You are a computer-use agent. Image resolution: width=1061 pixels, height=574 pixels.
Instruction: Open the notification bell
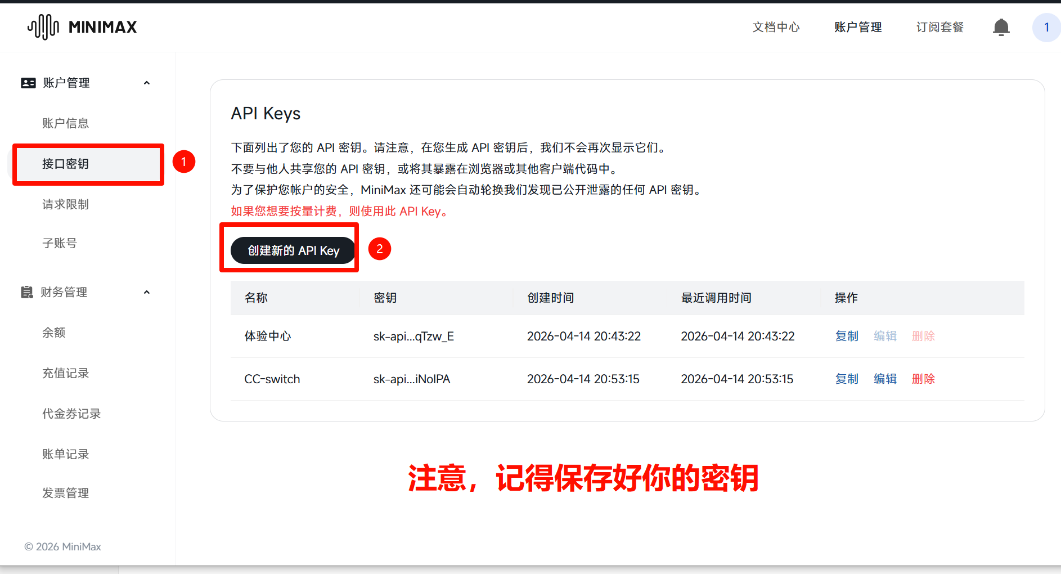coord(1001,27)
